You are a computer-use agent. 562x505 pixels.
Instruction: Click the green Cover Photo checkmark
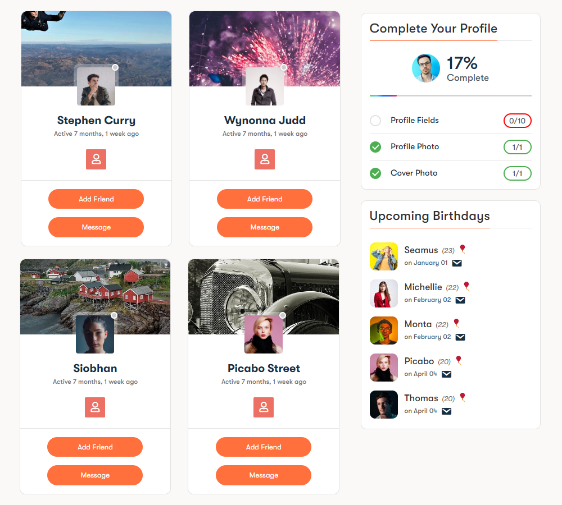pyautogui.click(x=375, y=173)
